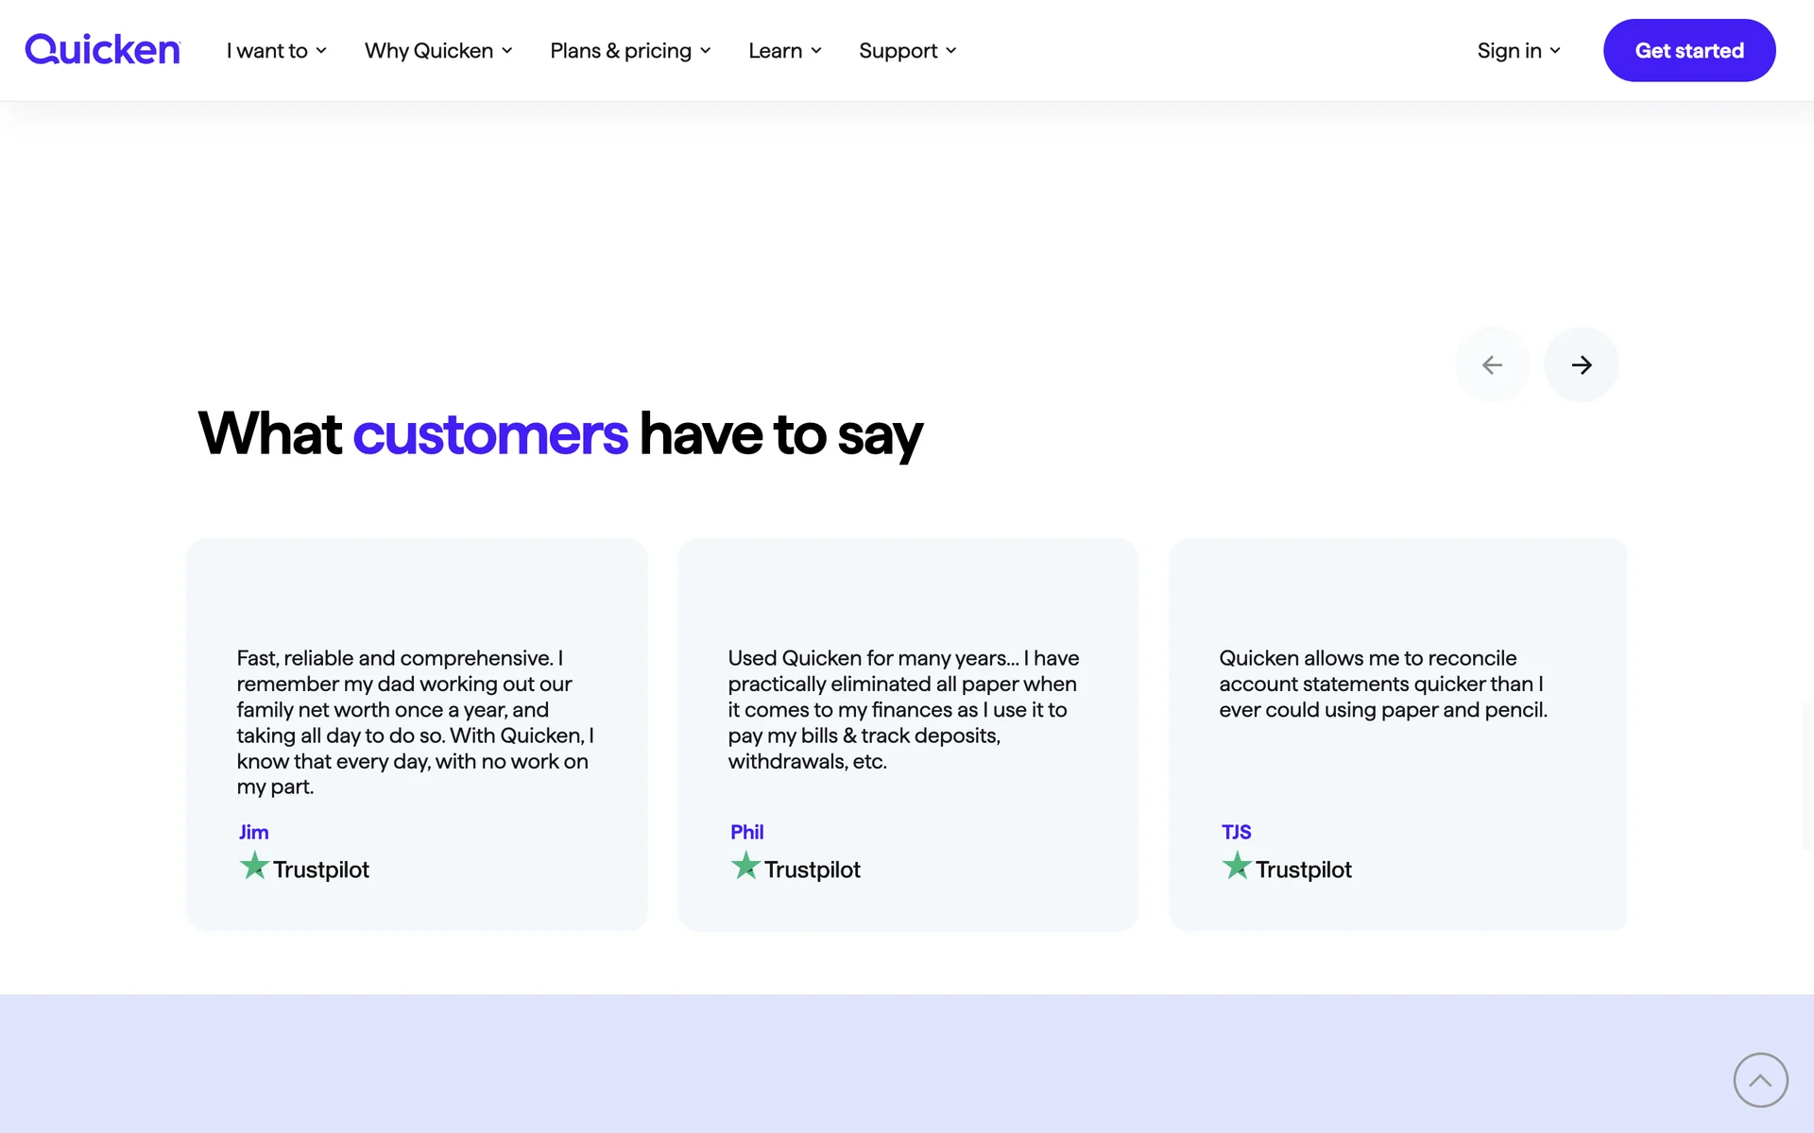Show next testimonials with right arrow
This screenshot has height=1133, width=1814.
(x=1581, y=364)
